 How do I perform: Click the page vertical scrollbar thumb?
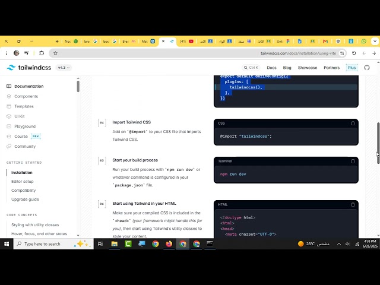click(x=378, y=143)
